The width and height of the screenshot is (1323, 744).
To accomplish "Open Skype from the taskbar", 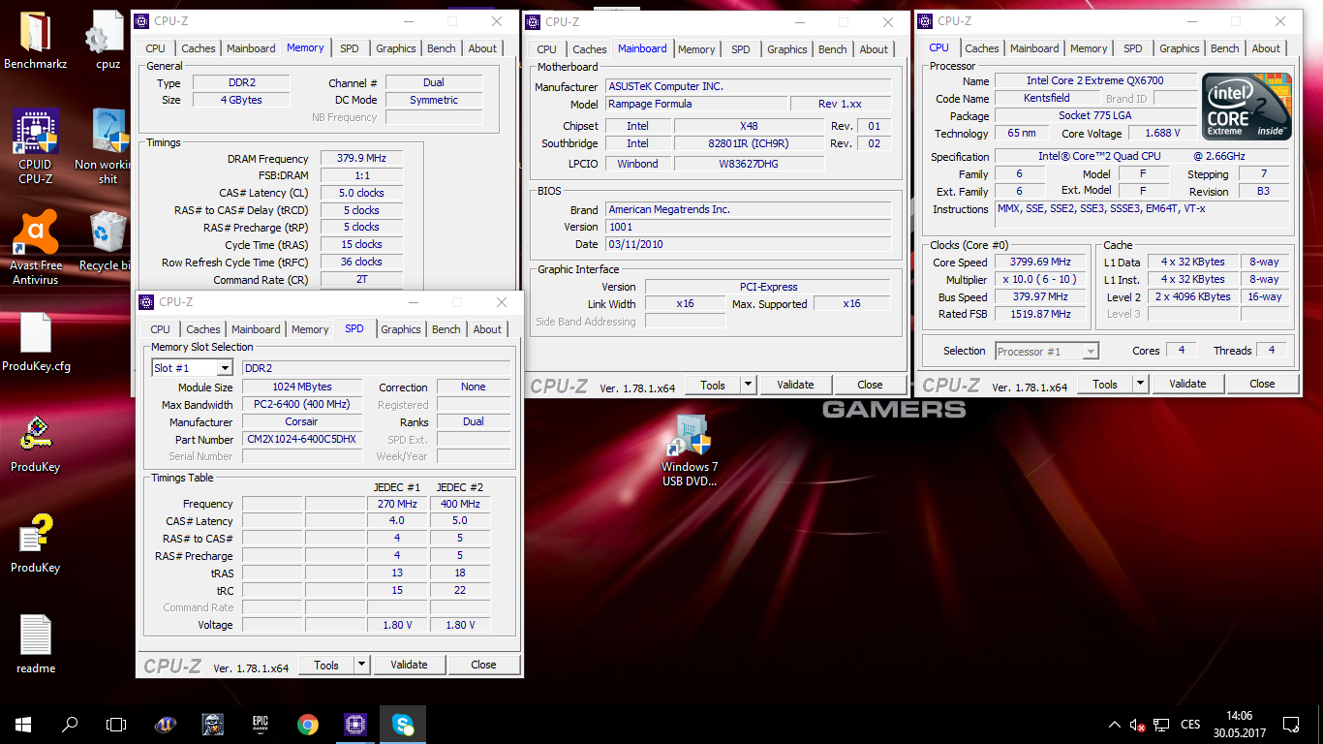I will [x=403, y=724].
